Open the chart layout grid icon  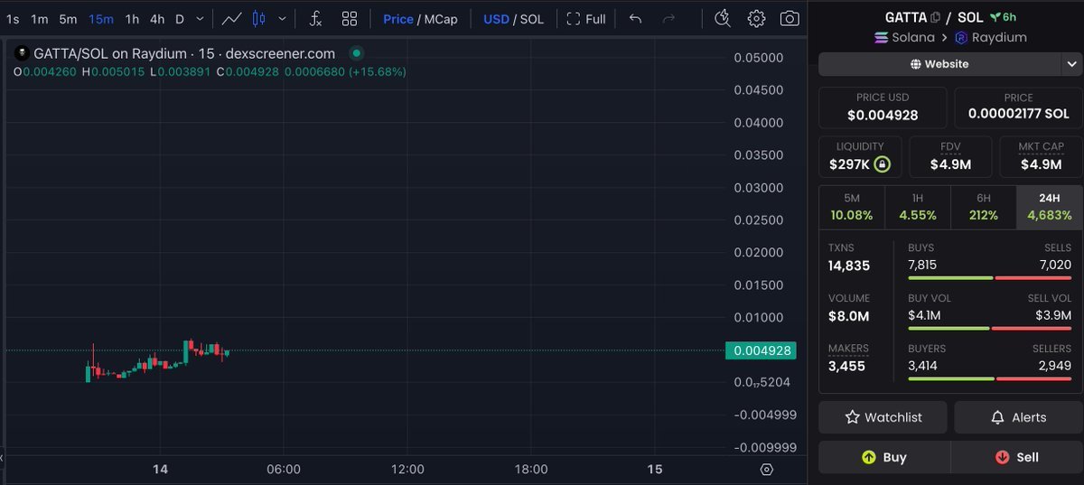pos(350,19)
